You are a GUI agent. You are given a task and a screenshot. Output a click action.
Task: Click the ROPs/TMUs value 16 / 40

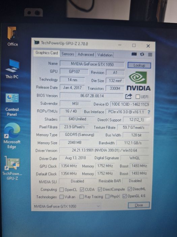(x=71, y=111)
